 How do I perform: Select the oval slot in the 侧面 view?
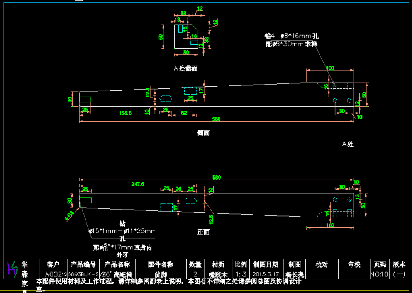(x=166, y=98)
